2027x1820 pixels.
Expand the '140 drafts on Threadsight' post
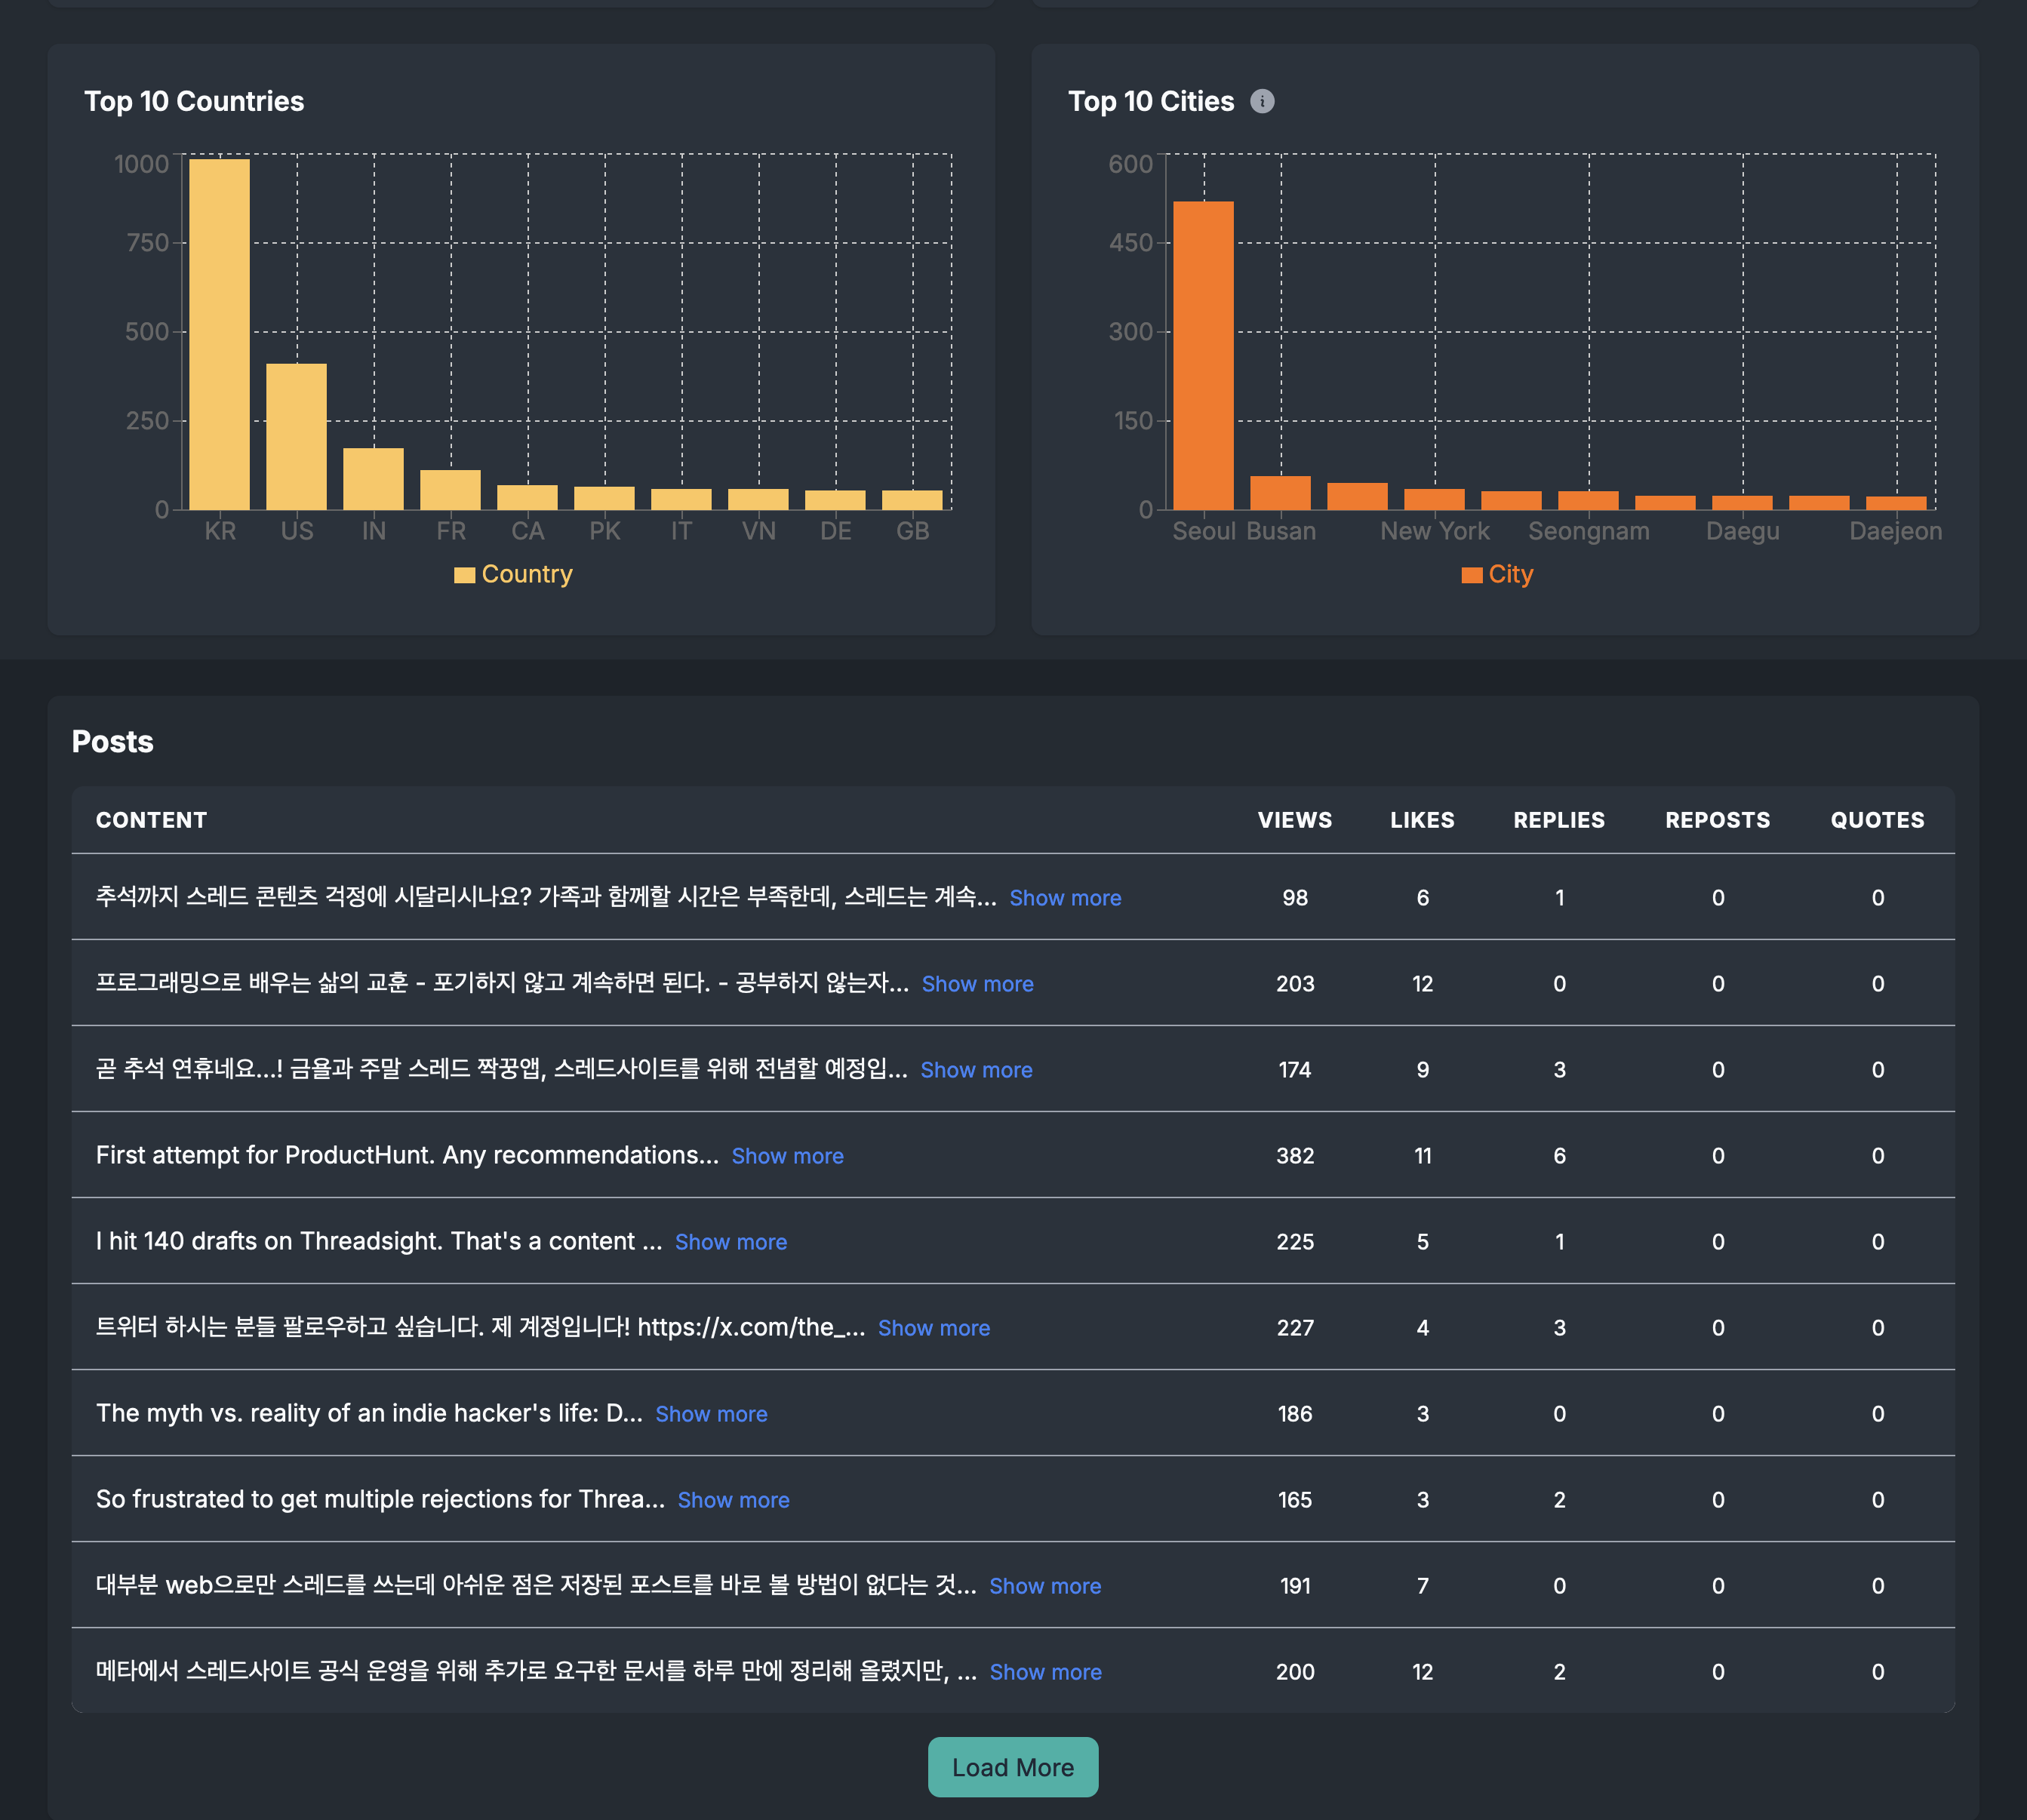730,1242
